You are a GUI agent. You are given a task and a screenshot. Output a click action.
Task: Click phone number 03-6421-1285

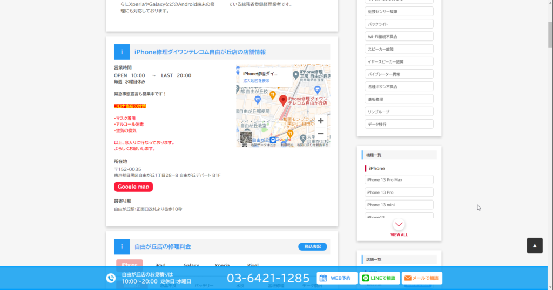(x=268, y=278)
